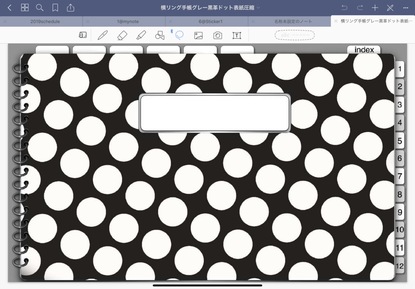The image size is (415, 289).
Task: Open the image insertion tool
Action: click(x=198, y=35)
